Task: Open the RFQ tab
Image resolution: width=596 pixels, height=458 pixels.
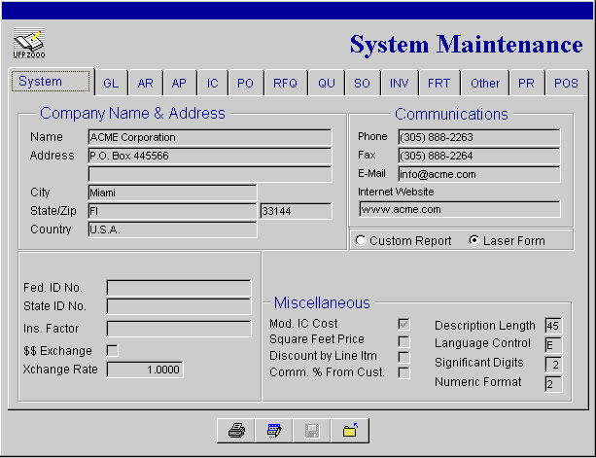Action: click(286, 84)
